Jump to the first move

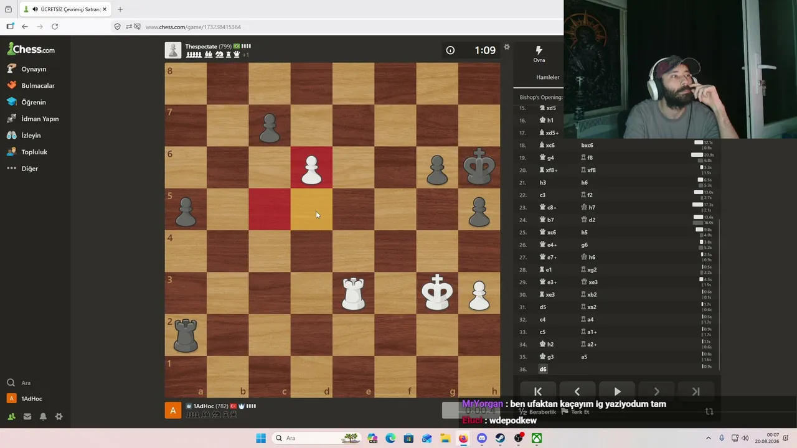(538, 391)
